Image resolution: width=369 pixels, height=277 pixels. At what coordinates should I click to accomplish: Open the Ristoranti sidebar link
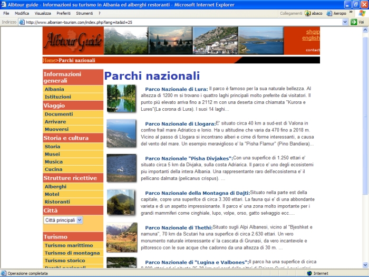tap(57, 202)
